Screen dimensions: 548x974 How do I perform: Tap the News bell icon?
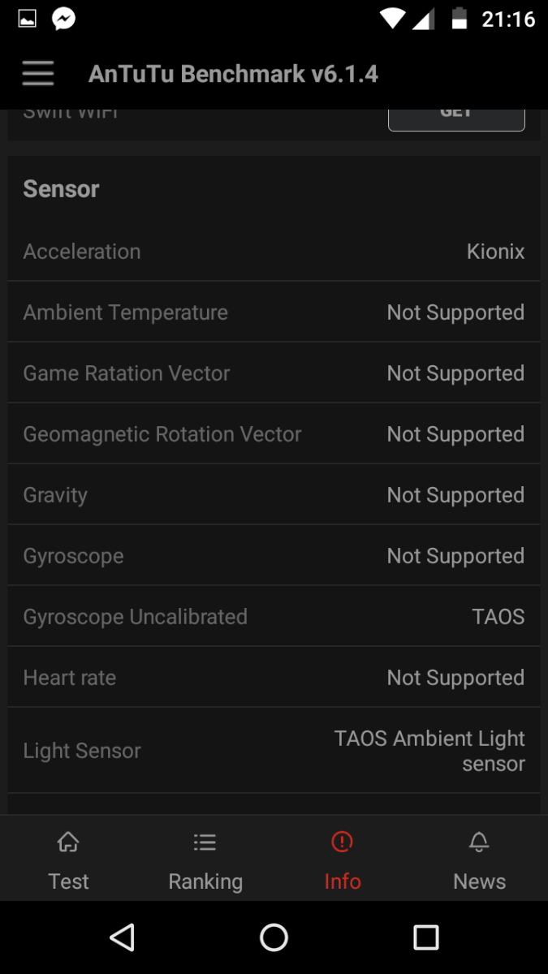pos(479,843)
